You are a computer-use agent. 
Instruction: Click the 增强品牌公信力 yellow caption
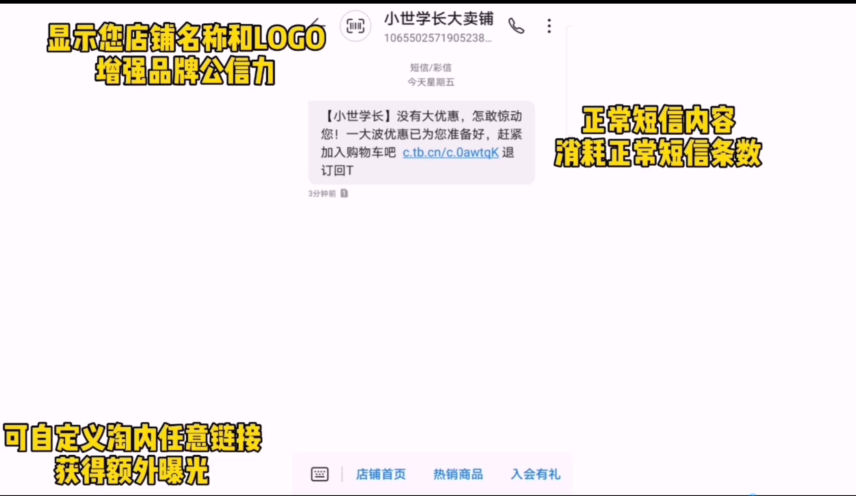(x=185, y=71)
